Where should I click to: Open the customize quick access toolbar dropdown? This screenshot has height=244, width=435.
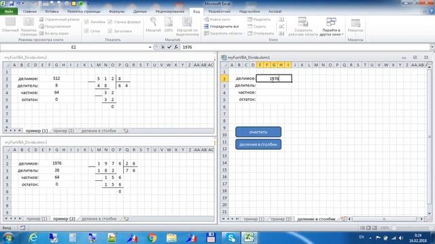88,3
